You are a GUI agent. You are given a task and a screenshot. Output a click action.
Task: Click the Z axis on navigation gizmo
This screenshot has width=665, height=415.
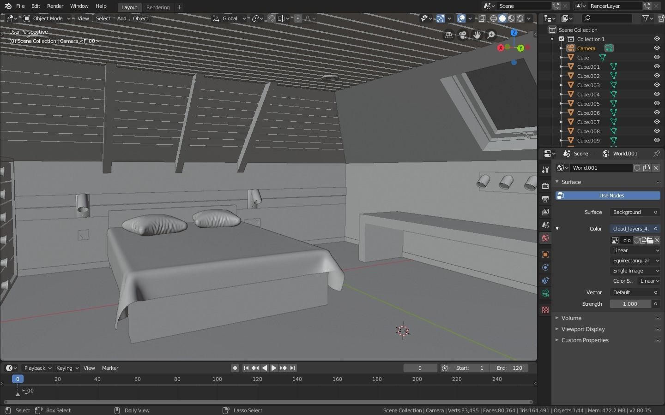coord(514,33)
